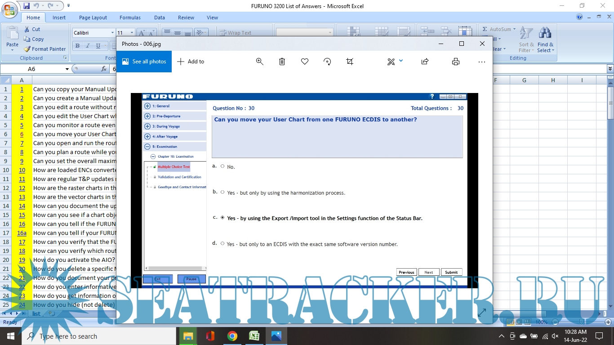Toggle bold formatting in the ribbon
The height and width of the screenshot is (345, 614).
[77, 45]
